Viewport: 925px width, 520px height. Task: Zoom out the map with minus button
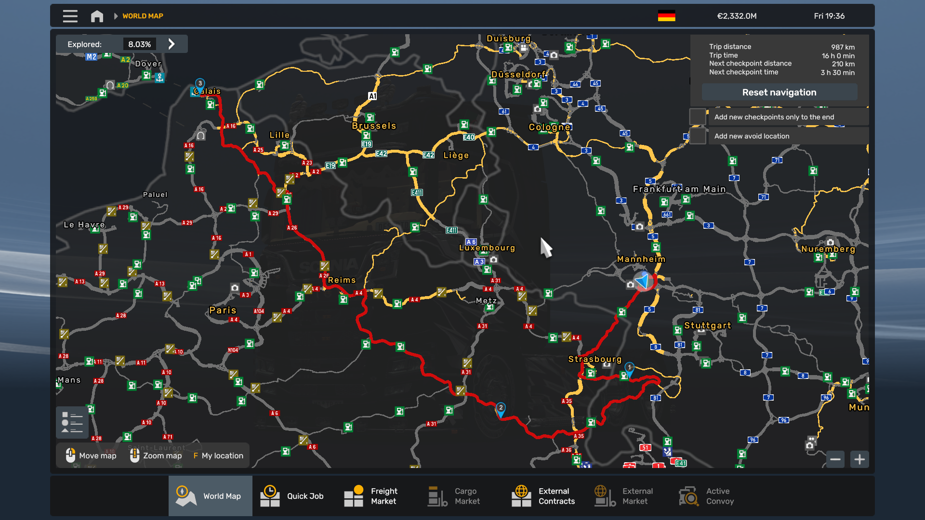click(x=835, y=459)
